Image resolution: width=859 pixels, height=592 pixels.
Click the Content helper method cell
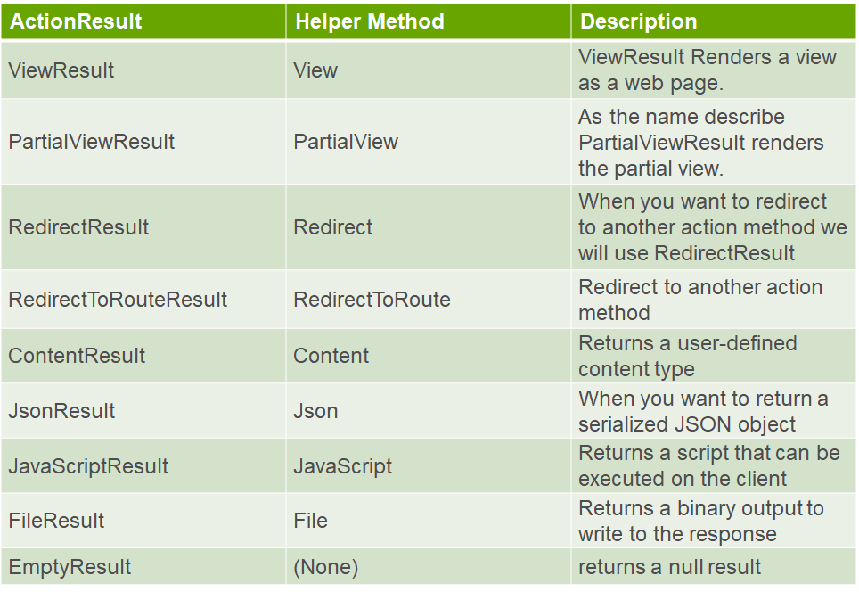(429, 356)
